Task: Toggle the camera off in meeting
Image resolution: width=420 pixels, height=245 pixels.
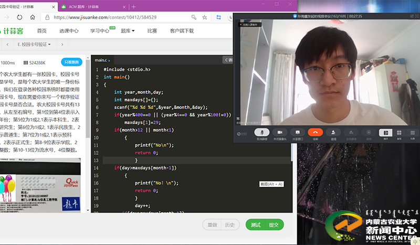Action: pyautogui.click(x=280, y=133)
